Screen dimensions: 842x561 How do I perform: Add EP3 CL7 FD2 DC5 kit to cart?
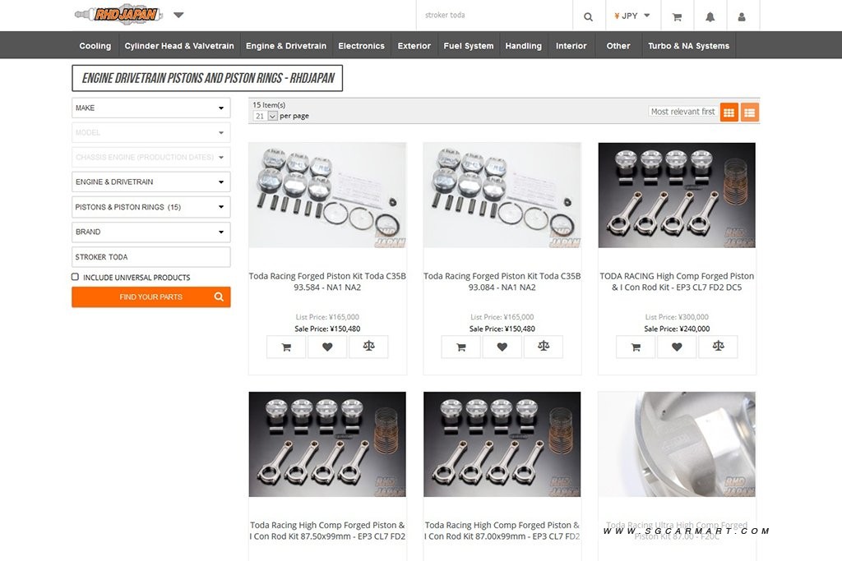coord(636,347)
